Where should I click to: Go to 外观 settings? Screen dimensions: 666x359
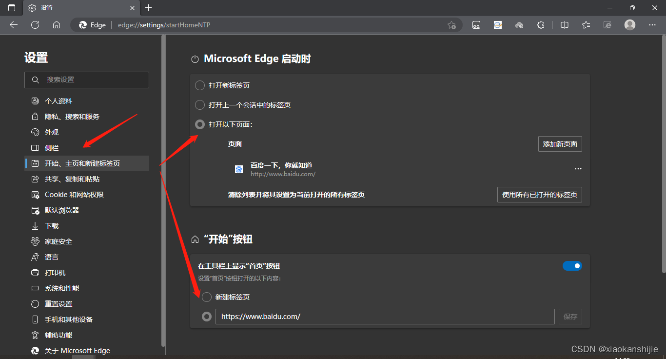coord(87,132)
